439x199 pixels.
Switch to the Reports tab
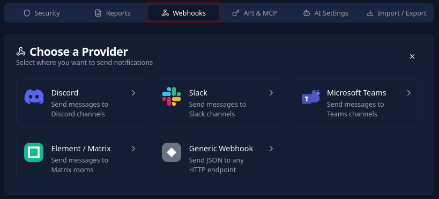point(113,13)
